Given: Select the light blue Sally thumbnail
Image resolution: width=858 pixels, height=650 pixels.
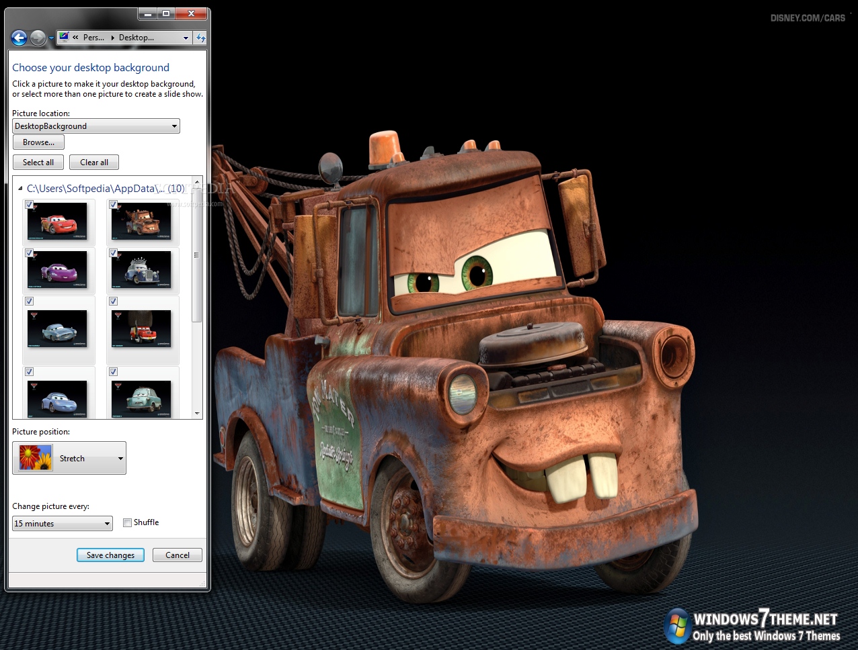Looking at the screenshot, I should [58, 399].
